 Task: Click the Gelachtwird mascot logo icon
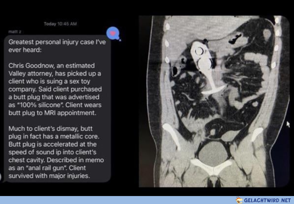(x=239, y=200)
